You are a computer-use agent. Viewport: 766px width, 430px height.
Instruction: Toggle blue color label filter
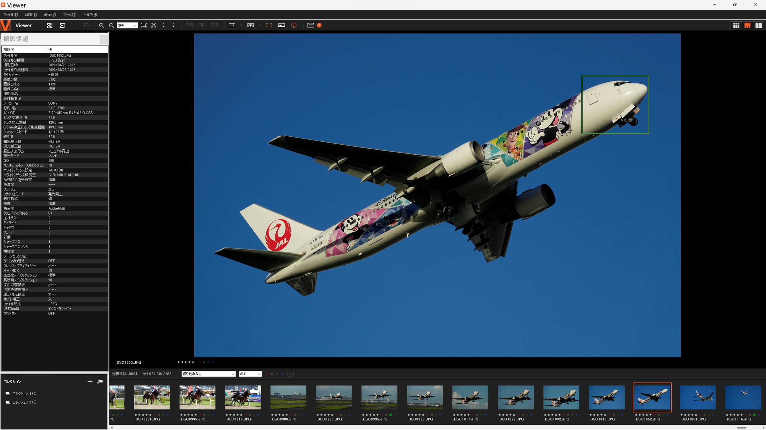click(282, 374)
